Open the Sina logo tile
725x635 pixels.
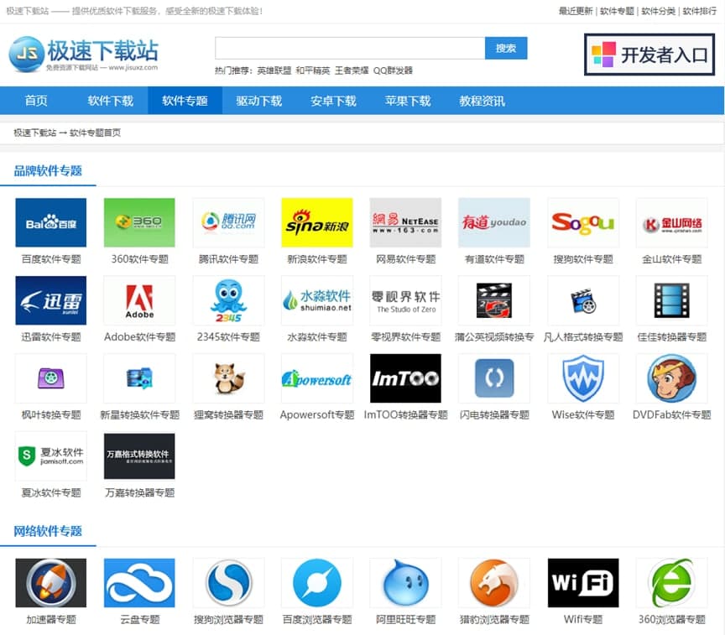click(x=316, y=222)
